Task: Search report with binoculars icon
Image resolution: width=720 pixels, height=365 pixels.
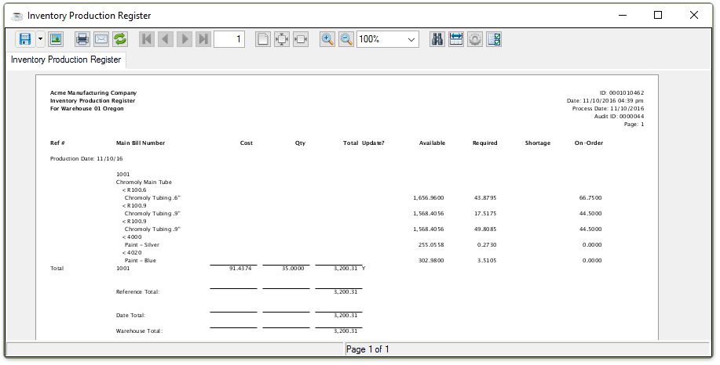Action: point(437,39)
